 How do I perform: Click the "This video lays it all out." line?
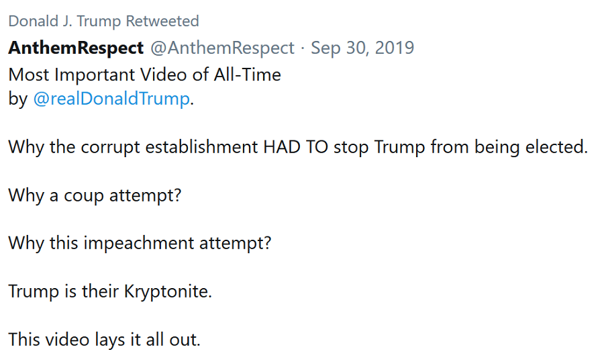point(104,339)
